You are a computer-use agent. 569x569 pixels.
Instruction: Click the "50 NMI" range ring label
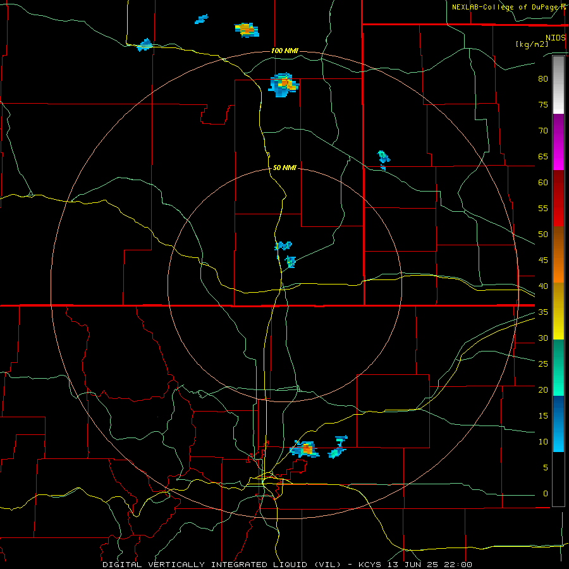coord(284,168)
